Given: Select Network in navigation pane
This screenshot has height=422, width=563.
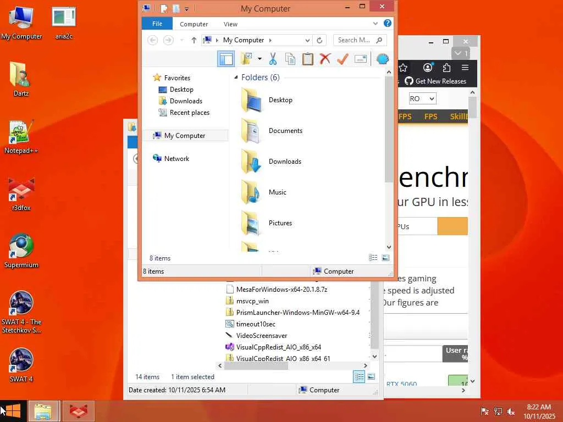Looking at the screenshot, I should pyautogui.click(x=176, y=159).
